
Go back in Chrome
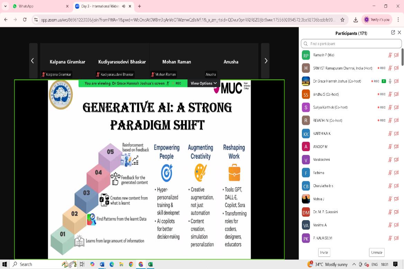point(6,20)
